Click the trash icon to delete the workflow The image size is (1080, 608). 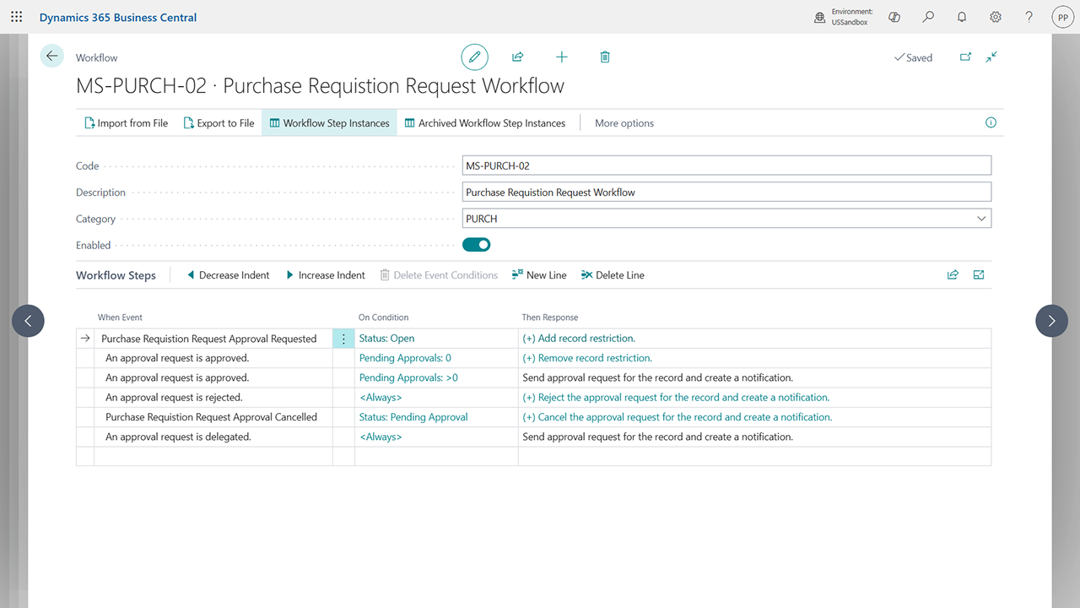tap(604, 57)
